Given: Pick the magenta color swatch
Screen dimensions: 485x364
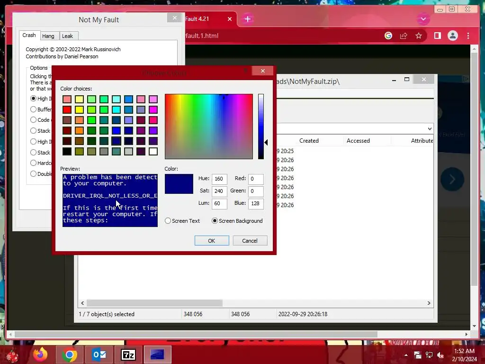Looking at the screenshot, I should click(153, 109).
